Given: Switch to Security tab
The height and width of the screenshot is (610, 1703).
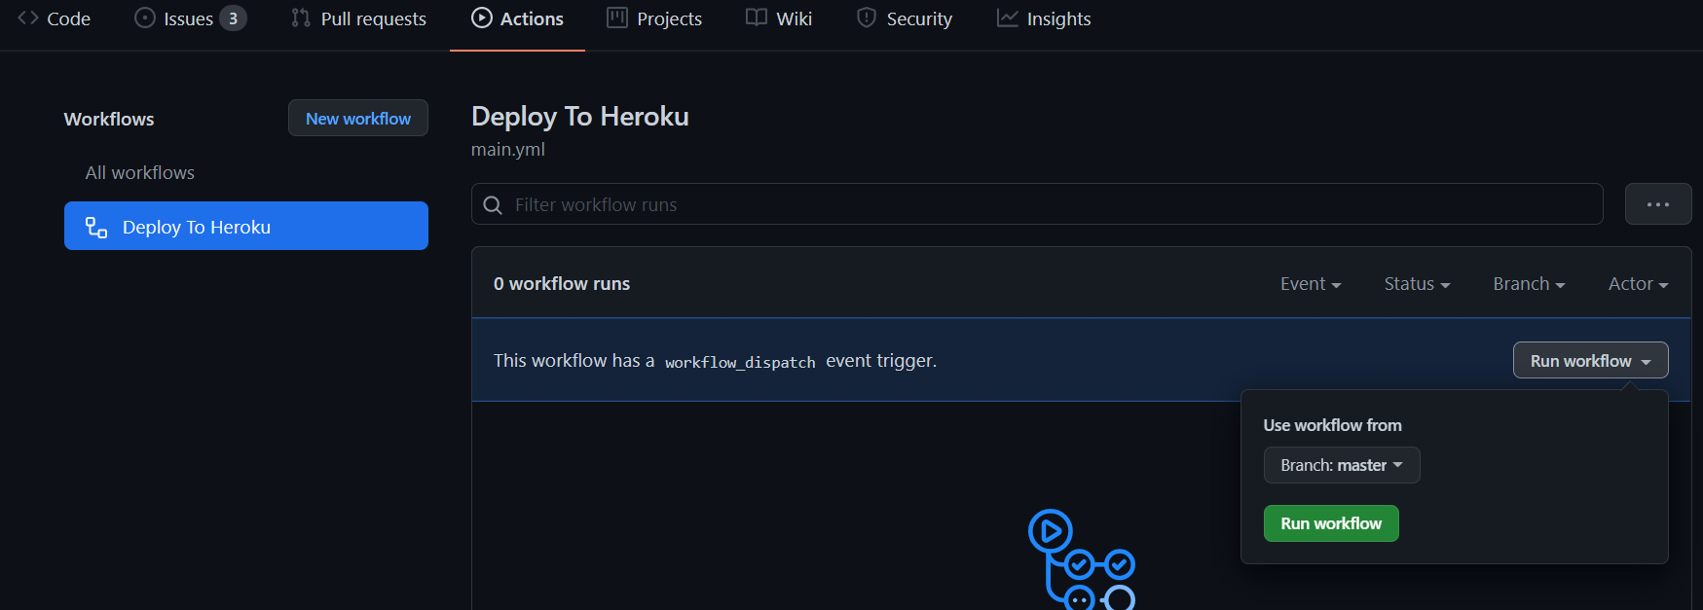Looking at the screenshot, I should 905,18.
